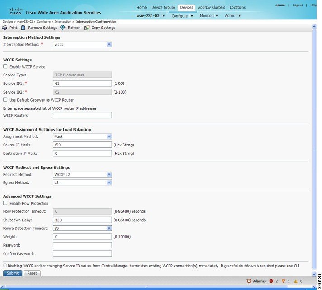Image resolution: width=322 pixels, height=290 pixels.
Task: Click the red critical alarm icon
Action: tap(271, 281)
